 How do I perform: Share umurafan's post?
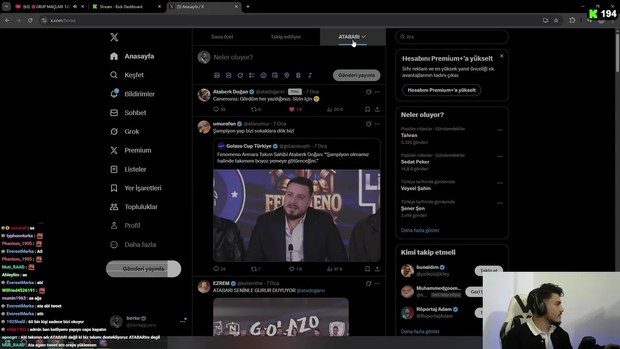[377, 269]
